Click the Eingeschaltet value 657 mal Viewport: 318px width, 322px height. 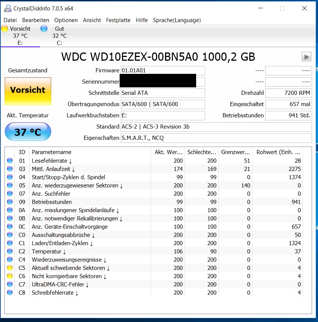pyautogui.click(x=288, y=104)
